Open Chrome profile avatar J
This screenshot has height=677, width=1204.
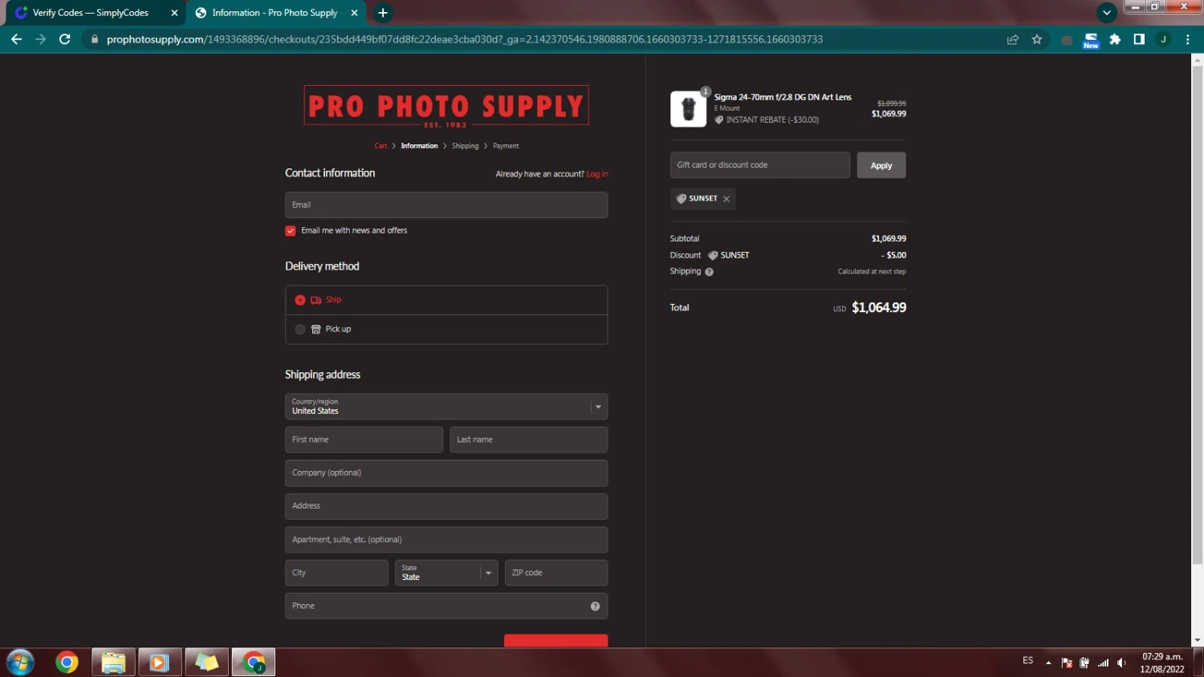click(1163, 39)
